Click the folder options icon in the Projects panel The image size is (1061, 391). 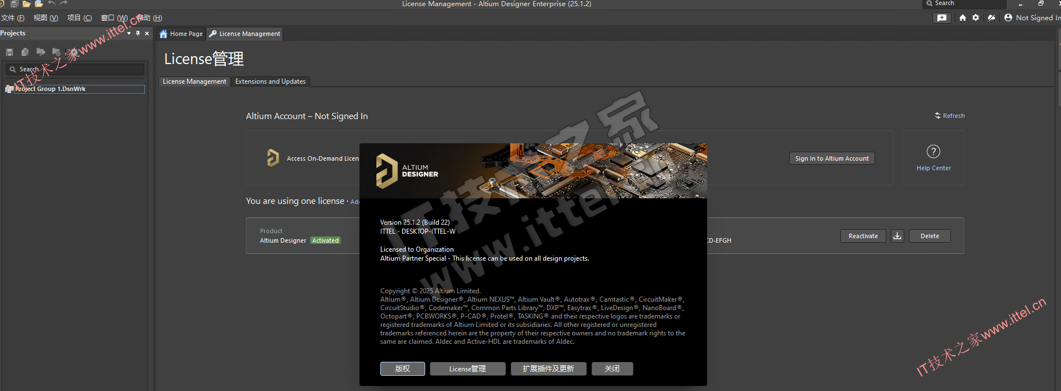tap(56, 52)
